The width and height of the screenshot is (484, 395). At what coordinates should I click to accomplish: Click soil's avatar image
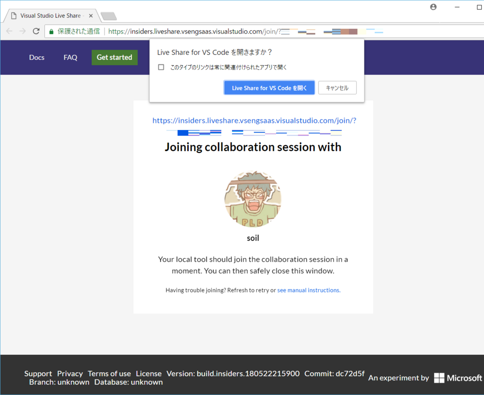253,199
